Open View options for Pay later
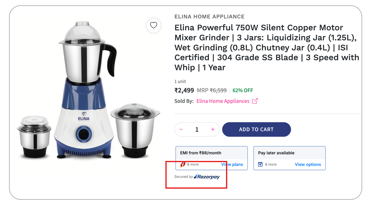Viewport: 371px width, 205px height. (308, 164)
